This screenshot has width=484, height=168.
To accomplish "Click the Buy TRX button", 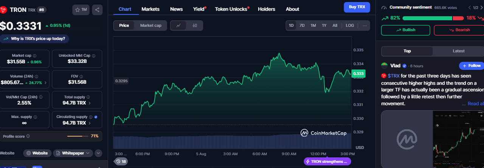I will (357, 7).
